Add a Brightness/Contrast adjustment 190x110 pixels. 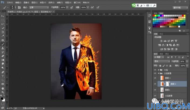pos(161,41)
